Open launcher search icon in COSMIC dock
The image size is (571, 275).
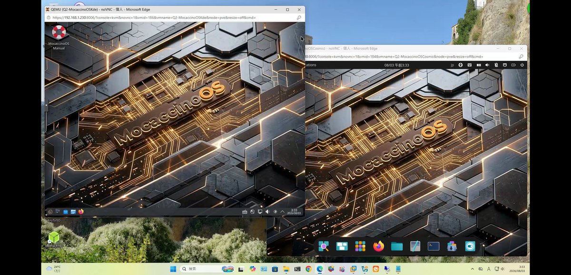[x=324, y=246]
